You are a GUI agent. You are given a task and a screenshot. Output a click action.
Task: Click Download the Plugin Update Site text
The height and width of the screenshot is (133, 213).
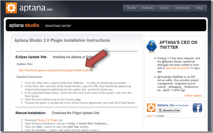click(x=76, y=113)
